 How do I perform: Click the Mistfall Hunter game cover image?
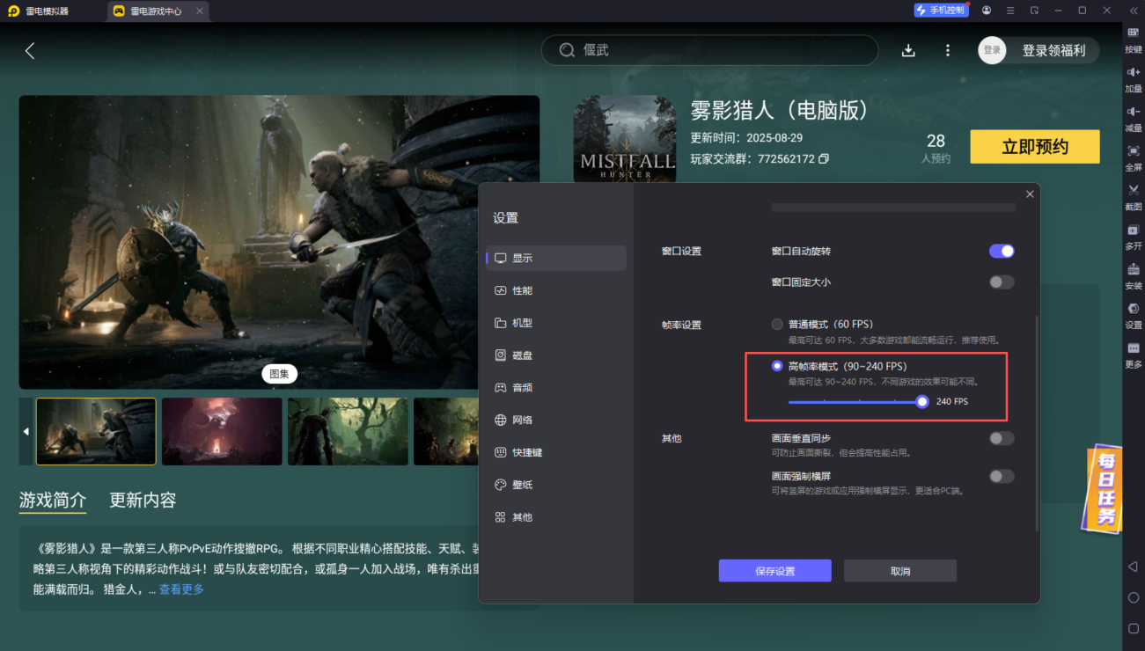coord(625,139)
